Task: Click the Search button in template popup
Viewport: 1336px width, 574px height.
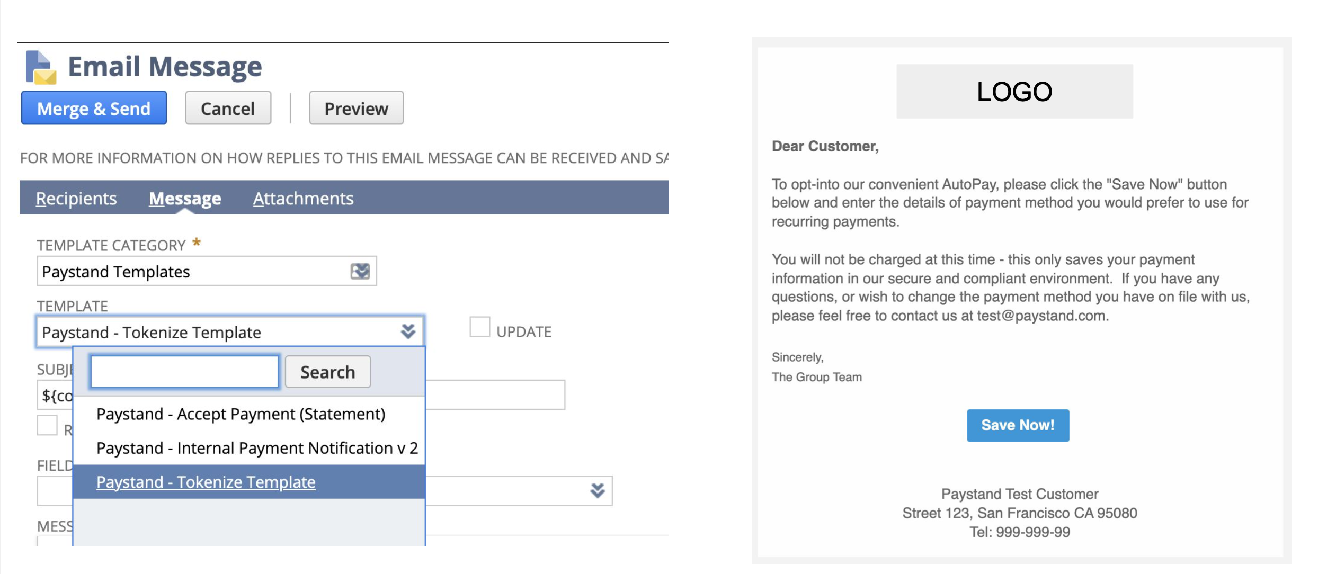Action: click(328, 372)
